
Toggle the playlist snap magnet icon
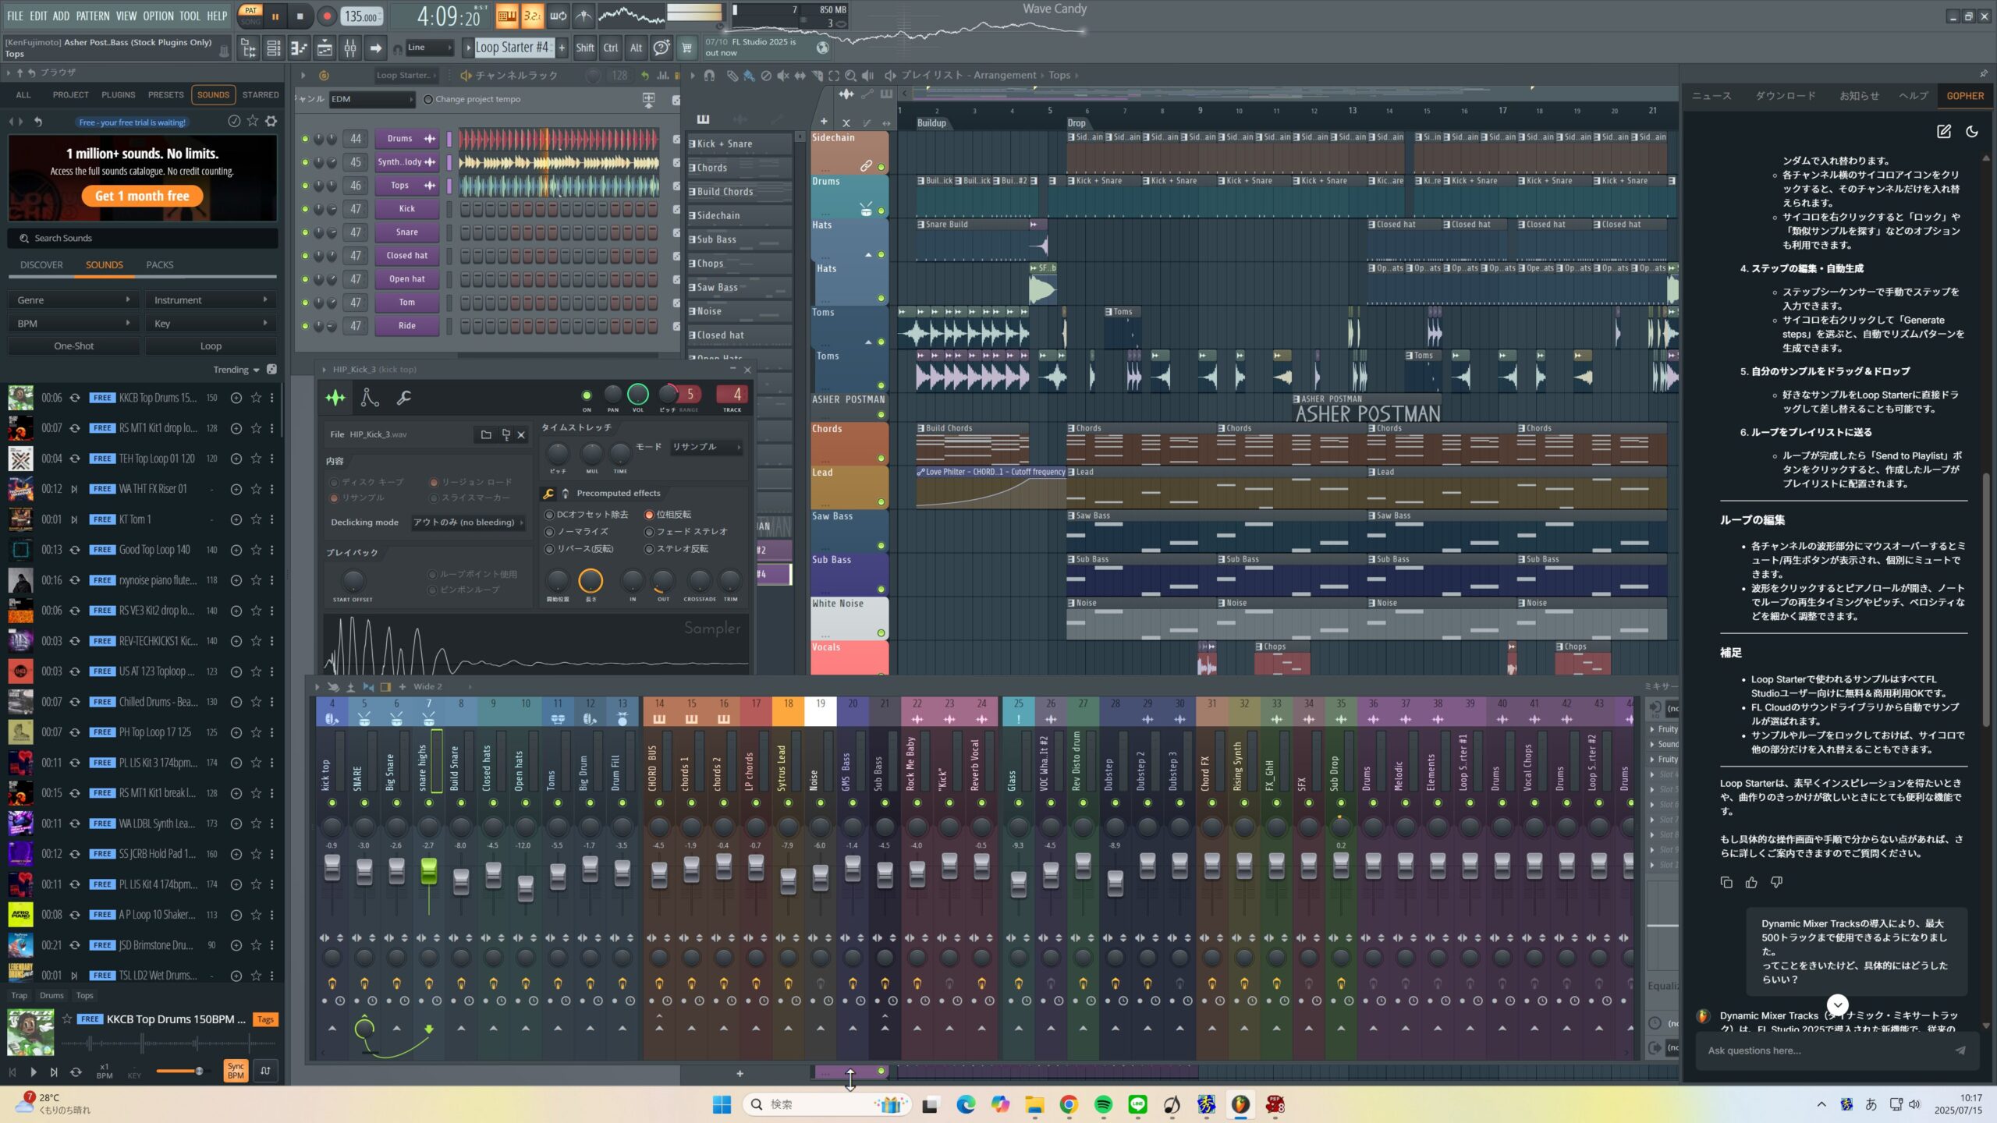pyautogui.click(x=709, y=76)
